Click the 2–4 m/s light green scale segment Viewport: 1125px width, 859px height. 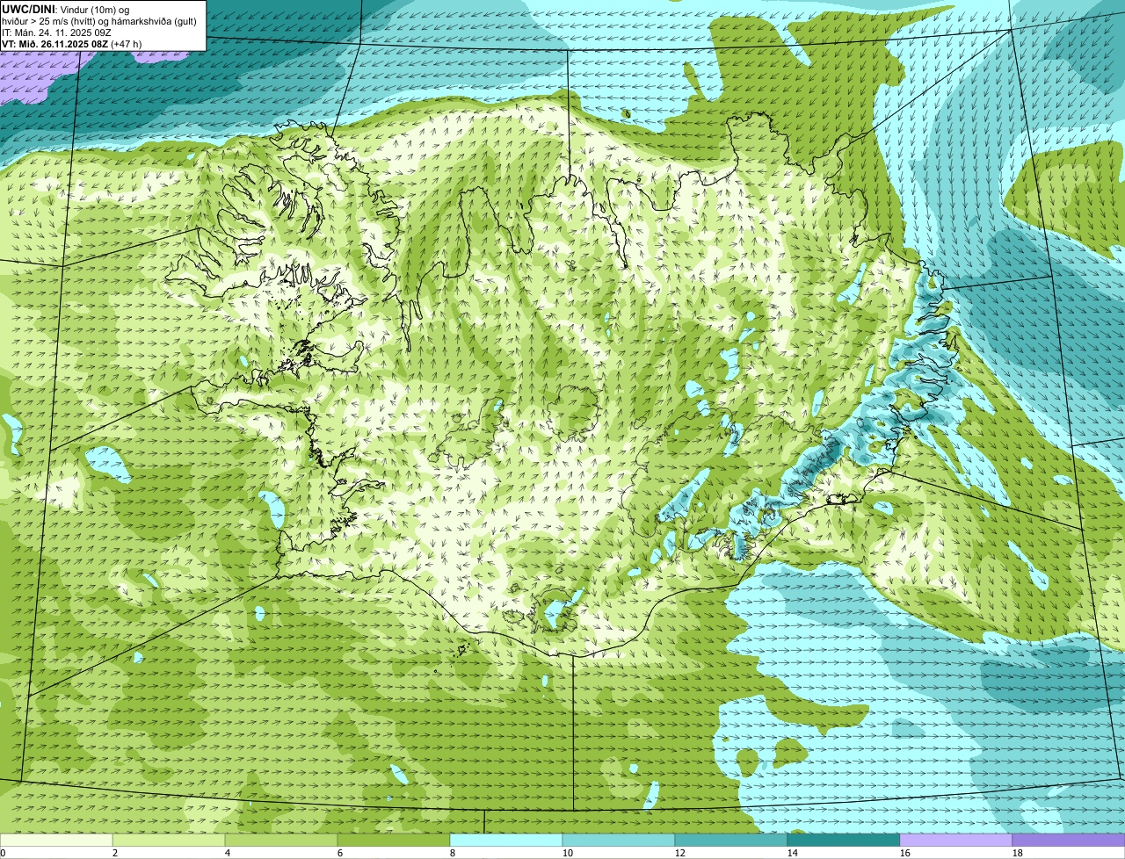[169, 840]
